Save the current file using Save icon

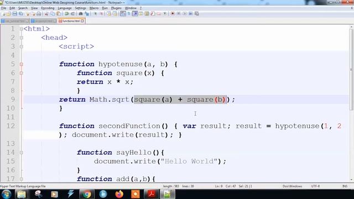pyautogui.click(x=15, y=14)
